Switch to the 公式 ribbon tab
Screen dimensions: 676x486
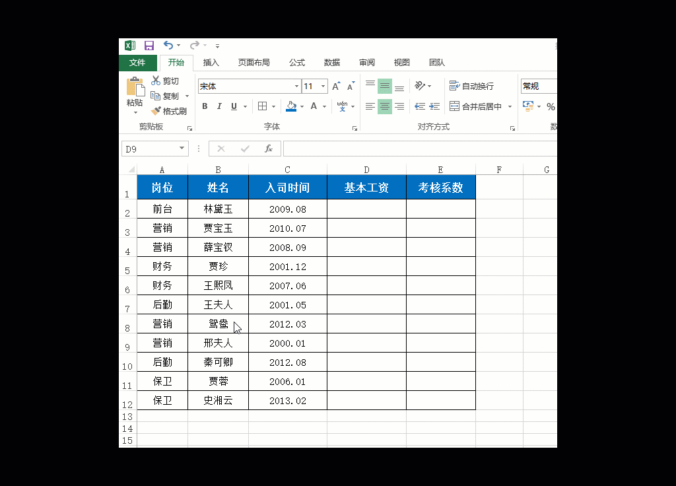[x=297, y=63]
